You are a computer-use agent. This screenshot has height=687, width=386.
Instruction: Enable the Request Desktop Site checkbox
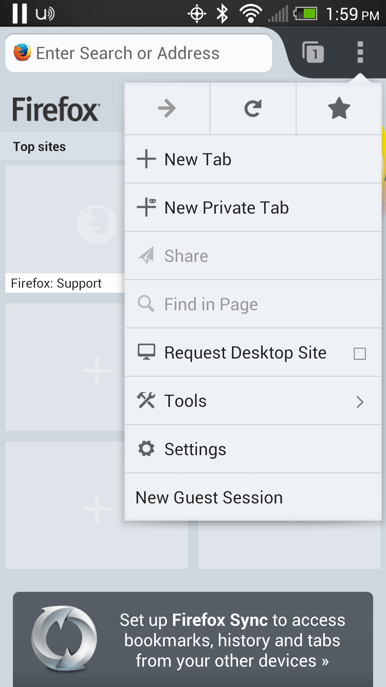(360, 353)
